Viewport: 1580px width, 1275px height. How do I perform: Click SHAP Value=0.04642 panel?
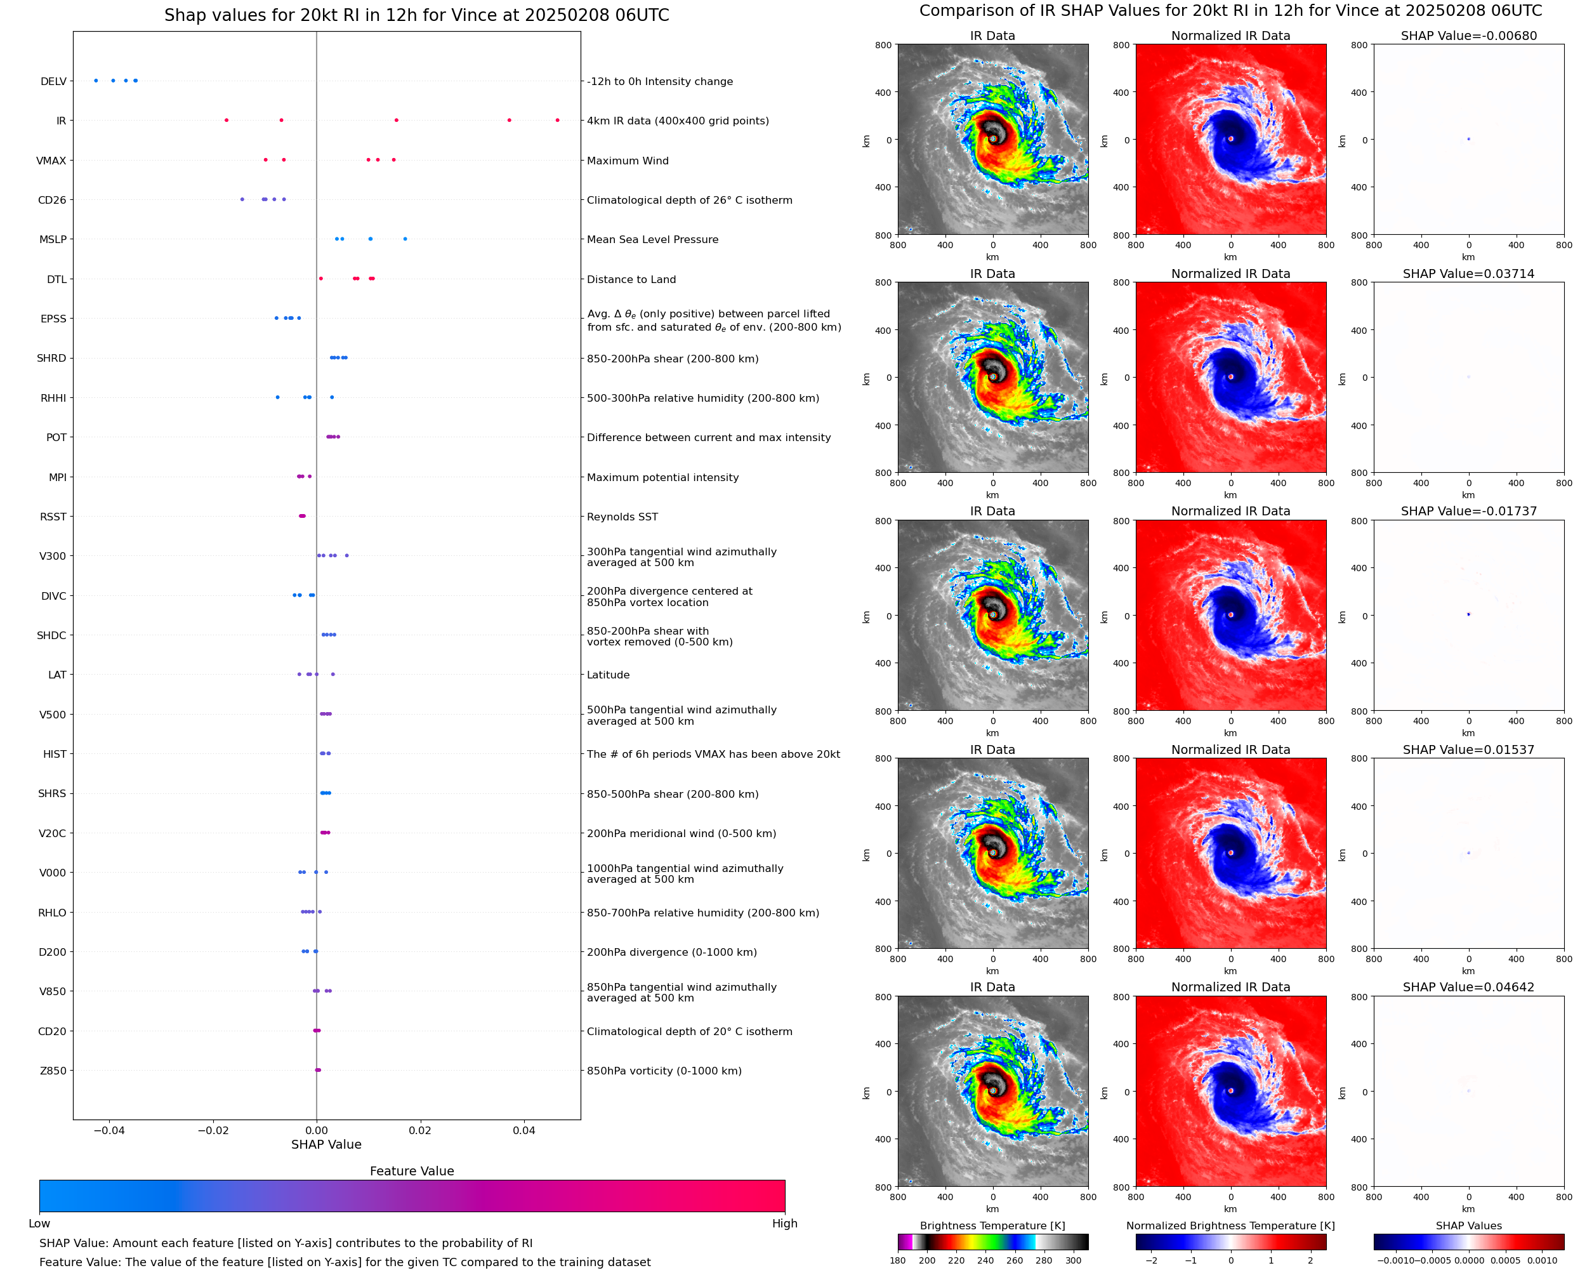[1468, 1092]
